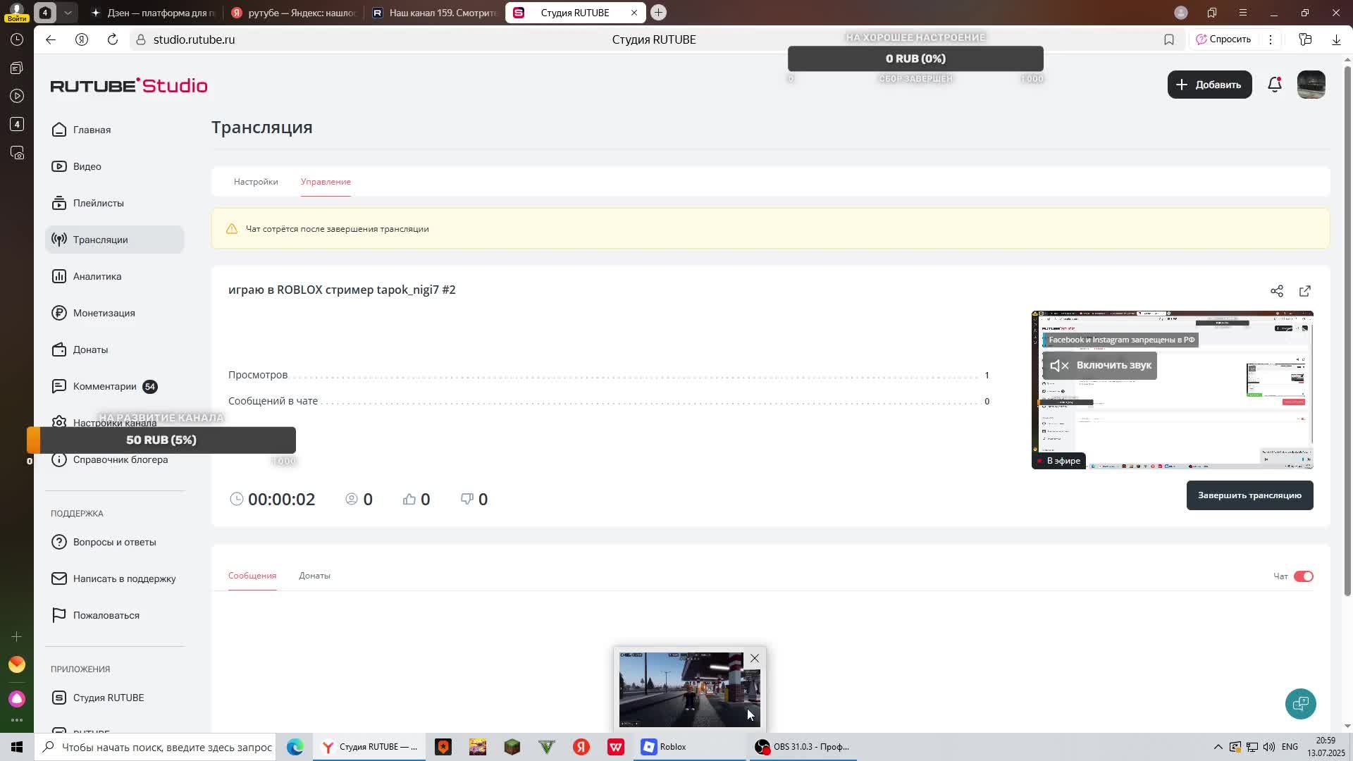The height and width of the screenshot is (761, 1353).
Task: Click the Завершить трансляцию button
Action: [1249, 495]
